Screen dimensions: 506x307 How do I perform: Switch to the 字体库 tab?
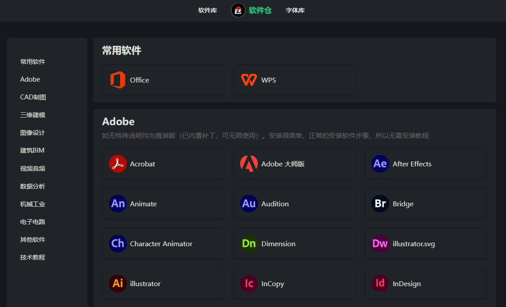(295, 10)
